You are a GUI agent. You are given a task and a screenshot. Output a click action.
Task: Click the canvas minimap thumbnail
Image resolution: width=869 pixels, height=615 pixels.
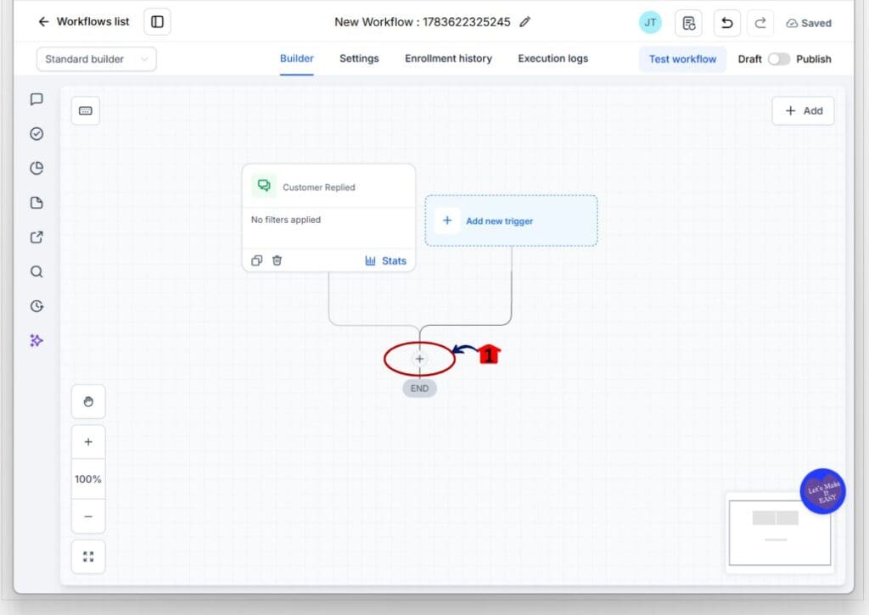pos(780,533)
